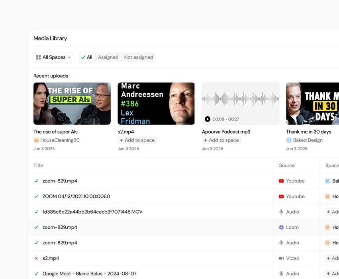Image resolution: width=339 pixels, height=279 pixels.
Task: Select the Not assigned filter
Action: [x=139, y=57]
